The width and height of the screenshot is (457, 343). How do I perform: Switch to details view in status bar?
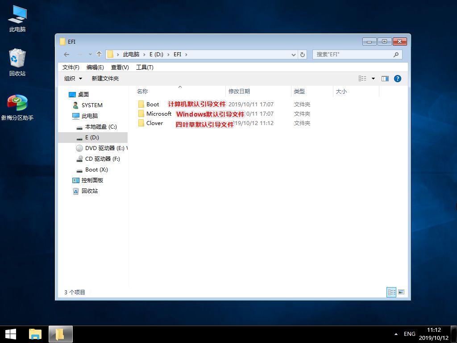tap(392, 292)
